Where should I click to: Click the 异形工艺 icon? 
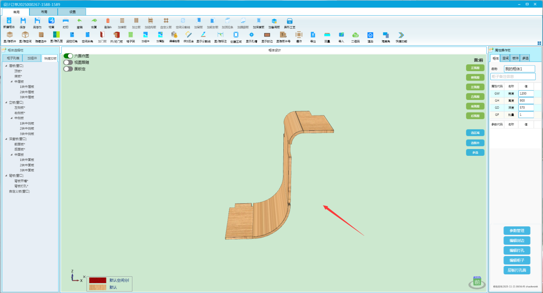[x=289, y=21]
